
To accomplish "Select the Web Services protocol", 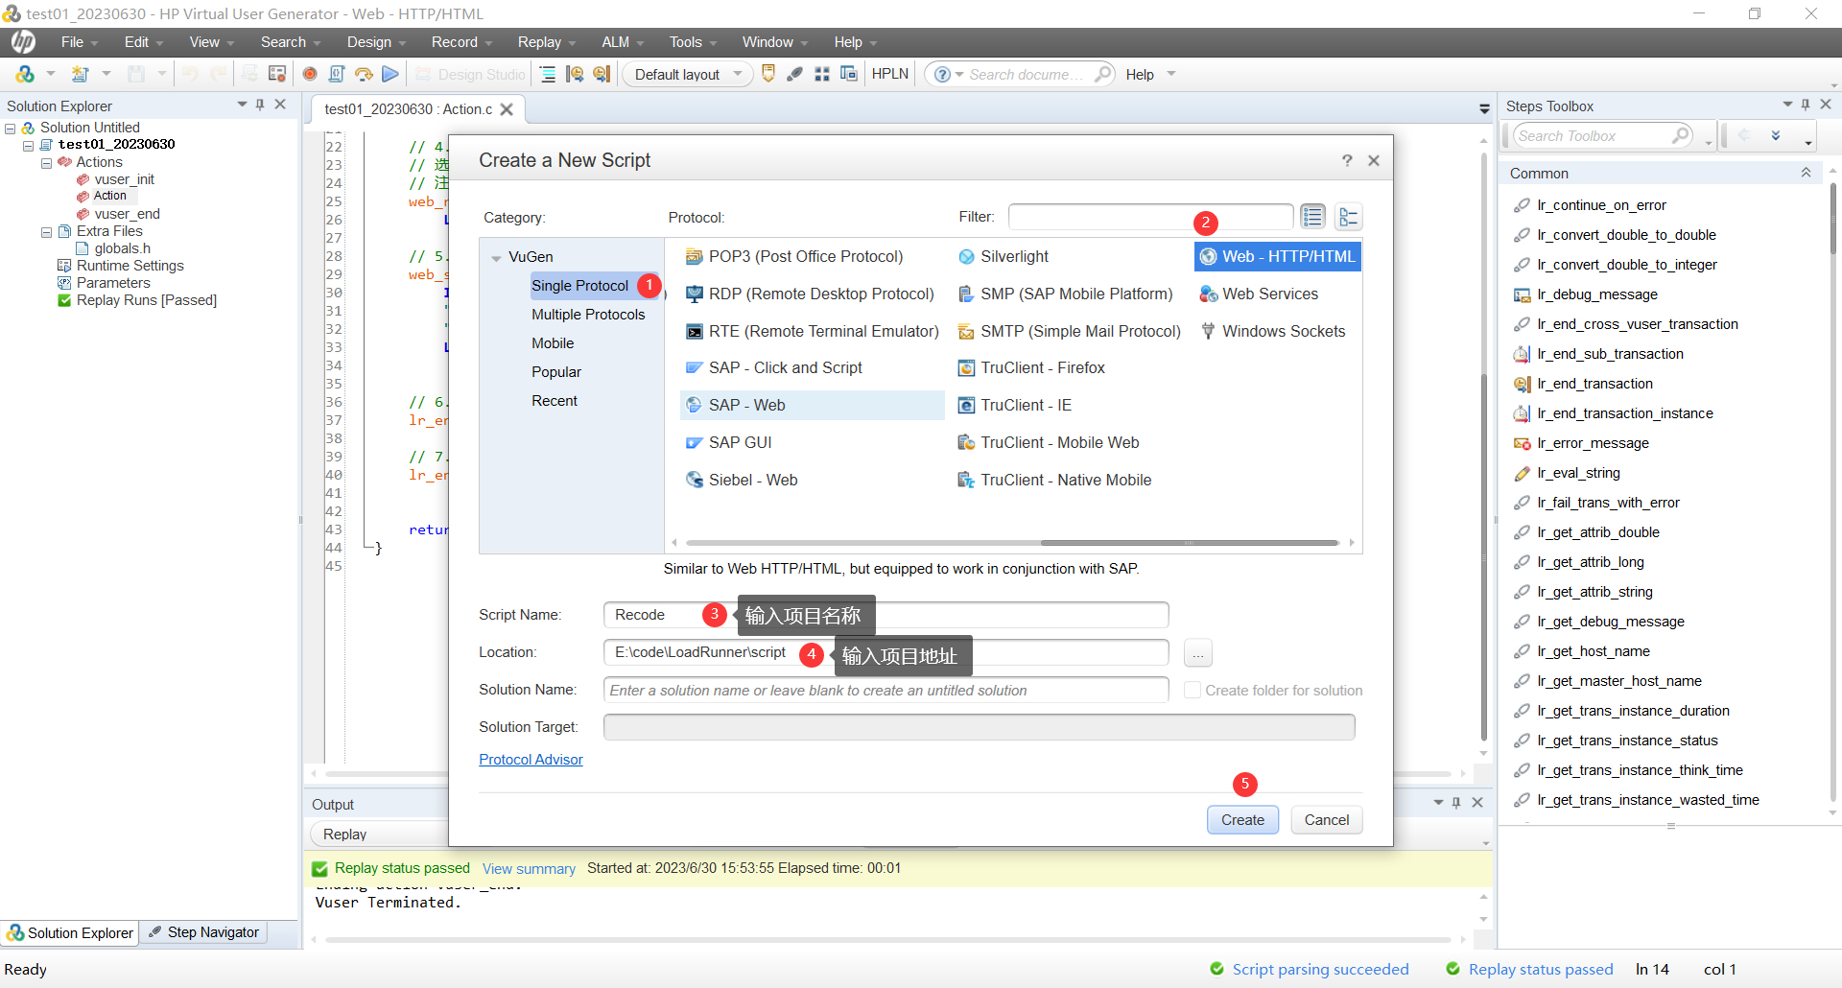I will click(1259, 294).
